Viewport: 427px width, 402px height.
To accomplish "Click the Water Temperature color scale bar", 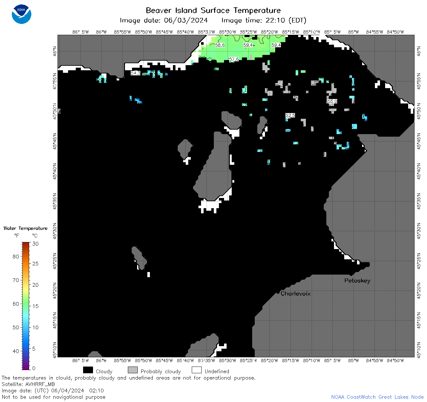I will click(26, 306).
